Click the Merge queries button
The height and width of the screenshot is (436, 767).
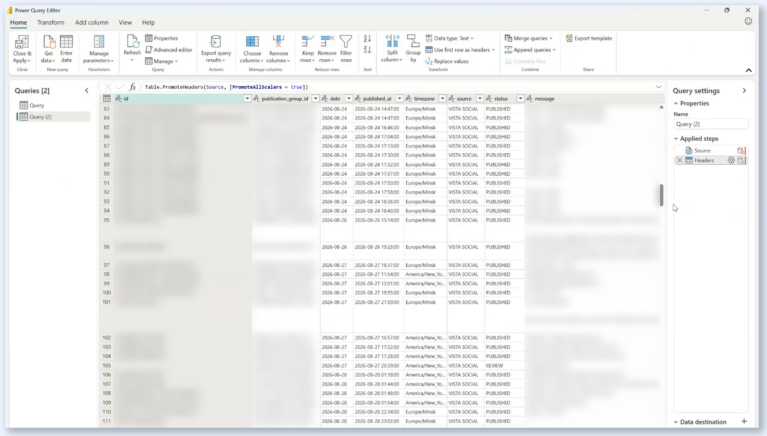click(528, 38)
